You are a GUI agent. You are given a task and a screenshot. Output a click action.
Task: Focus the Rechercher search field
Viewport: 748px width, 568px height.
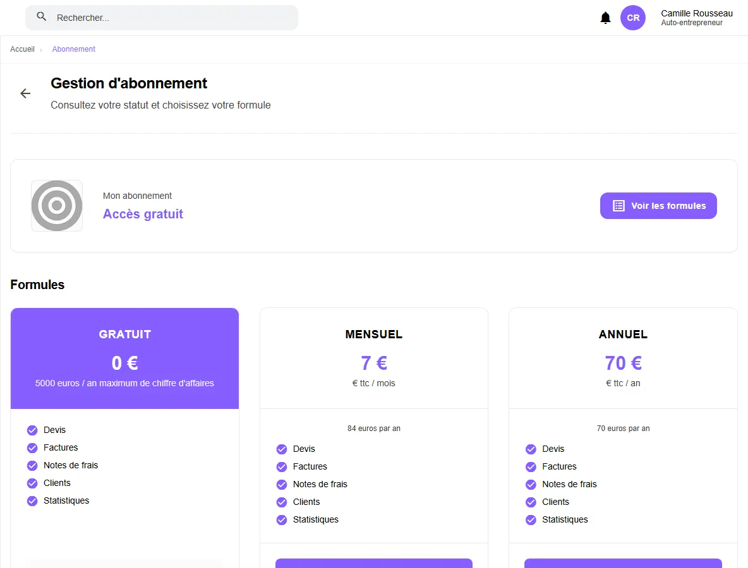pos(162,18)
